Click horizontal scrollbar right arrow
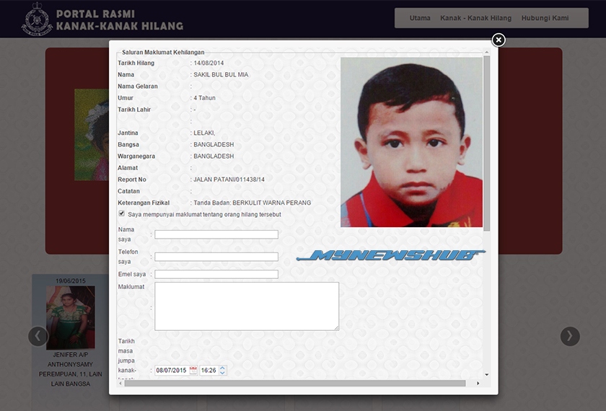Viewport: 606px width, 411px height. pos(478,383)
